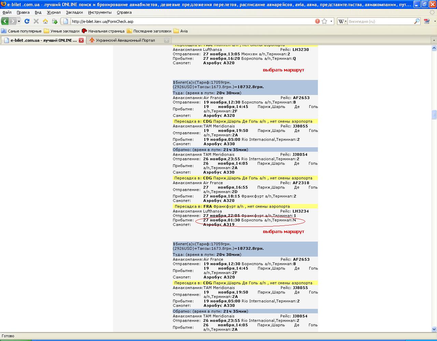Open the navigation history dropdown arrow

tap(19, 21)
